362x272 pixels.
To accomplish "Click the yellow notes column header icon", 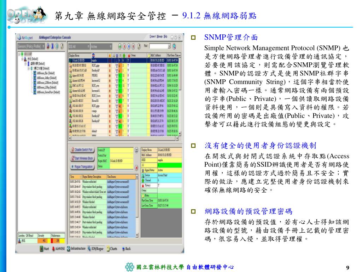I will point(149,56).
